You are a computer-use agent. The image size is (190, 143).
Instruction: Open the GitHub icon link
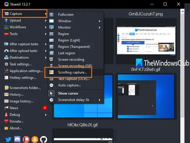44,139
